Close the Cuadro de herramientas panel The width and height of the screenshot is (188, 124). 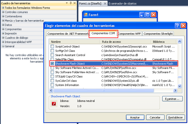click(75, 3)
